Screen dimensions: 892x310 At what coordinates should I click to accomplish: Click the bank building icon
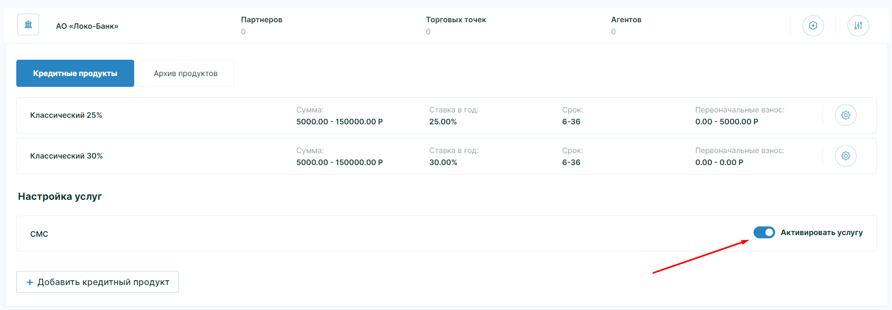(x=28, y=24)
